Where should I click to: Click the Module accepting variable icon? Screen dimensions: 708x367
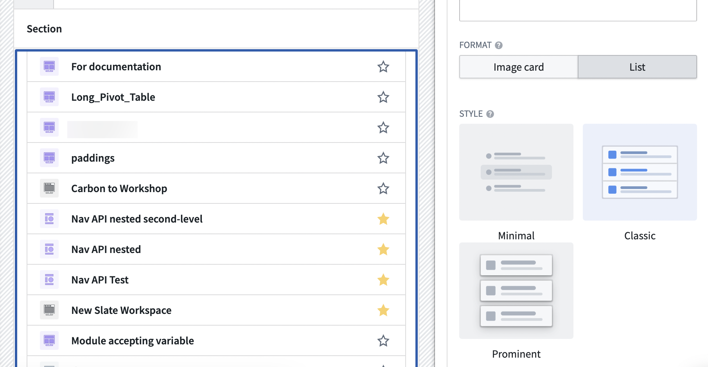click(49, 341)
